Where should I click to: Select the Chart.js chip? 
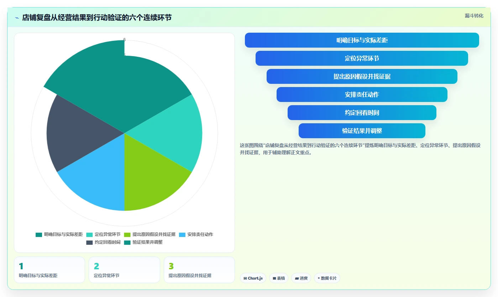[253, 278]
